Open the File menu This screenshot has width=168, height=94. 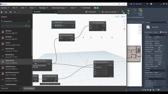(15, 8)
